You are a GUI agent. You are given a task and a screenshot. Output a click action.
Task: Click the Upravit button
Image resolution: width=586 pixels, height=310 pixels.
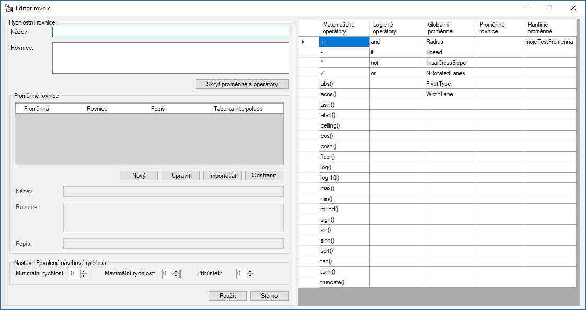tap(180, 176)
